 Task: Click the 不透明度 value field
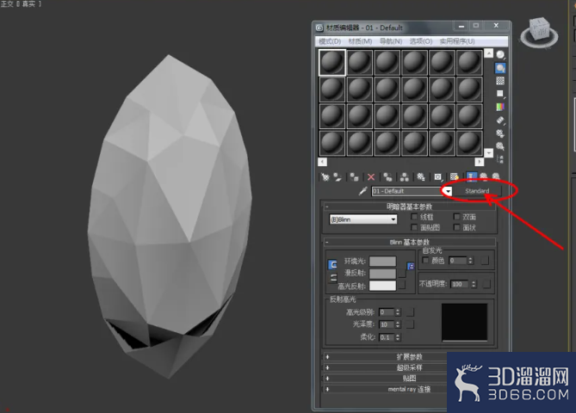click(x=460, y=284)
